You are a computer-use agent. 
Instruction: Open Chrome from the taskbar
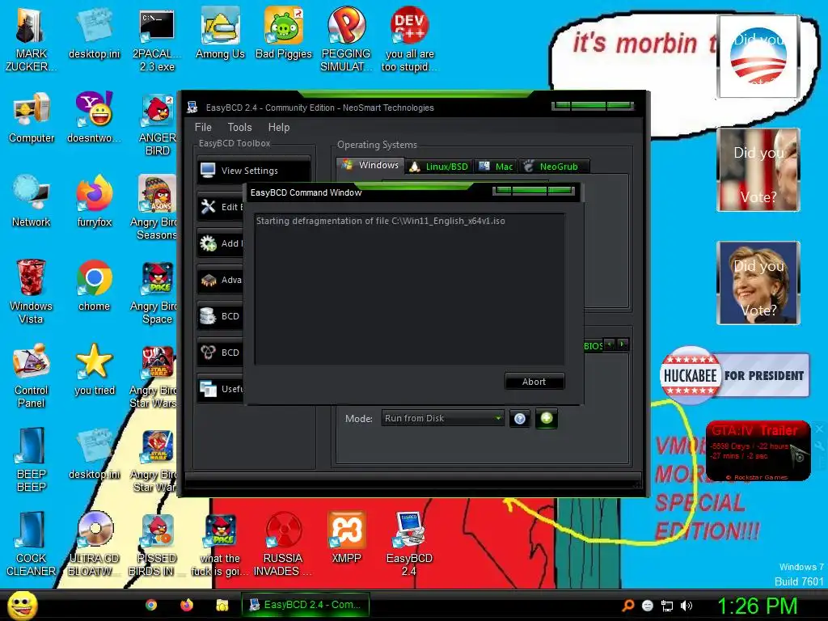[x=151, y=605]
